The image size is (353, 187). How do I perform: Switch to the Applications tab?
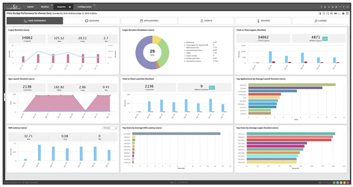tap(149, 21)
